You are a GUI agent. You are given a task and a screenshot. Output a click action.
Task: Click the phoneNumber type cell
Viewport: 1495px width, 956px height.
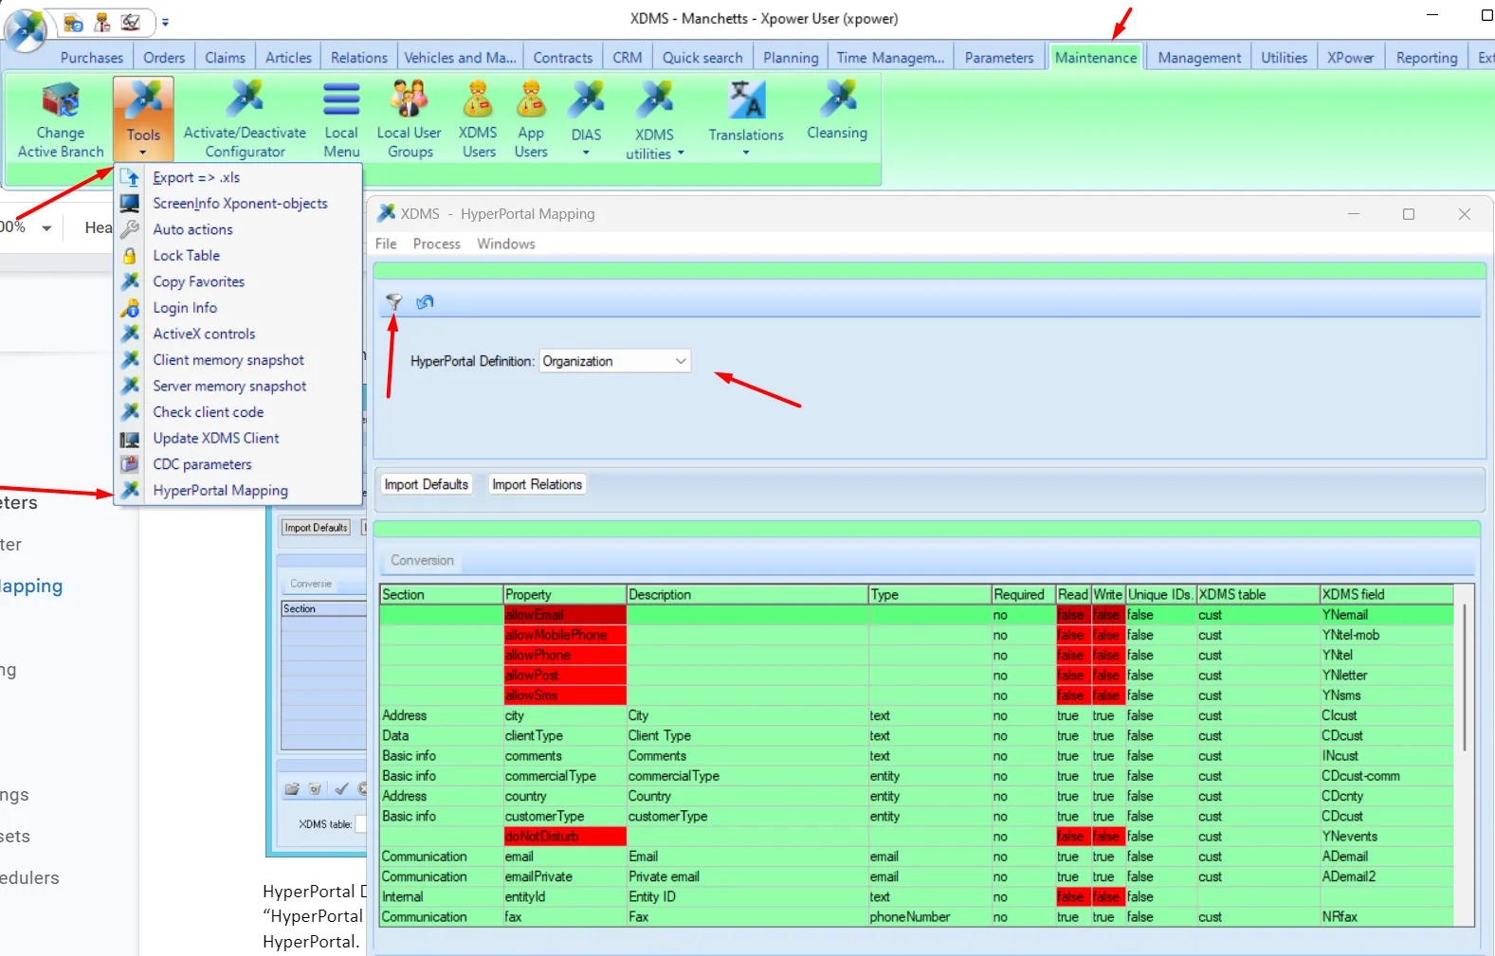[929, 917]
